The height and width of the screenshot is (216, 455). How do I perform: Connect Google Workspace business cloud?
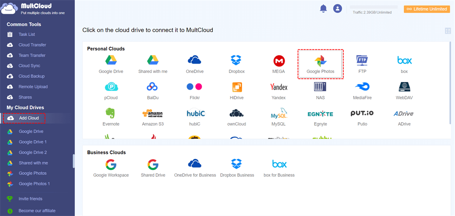(x=111, y=168)
